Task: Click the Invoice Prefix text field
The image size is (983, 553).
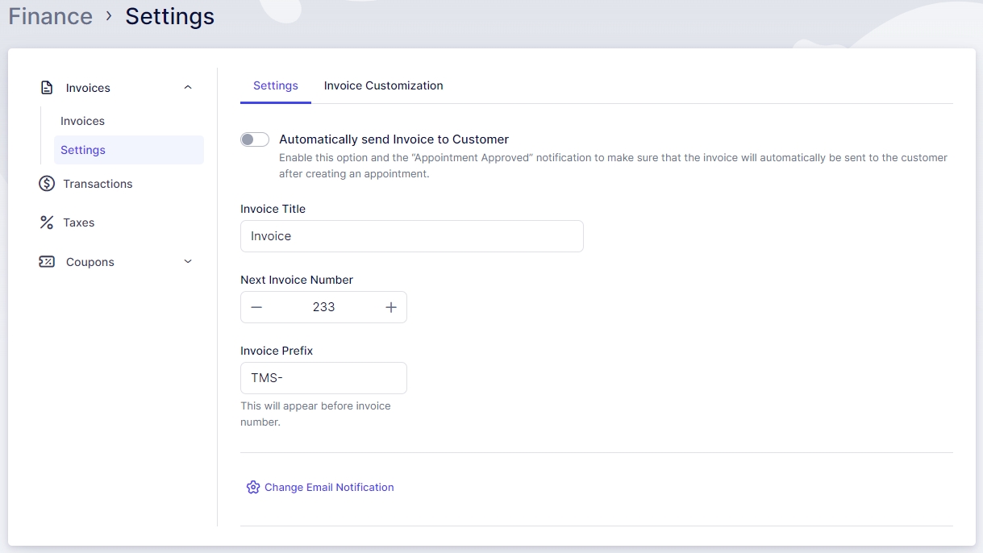Action: pos(323,378)
